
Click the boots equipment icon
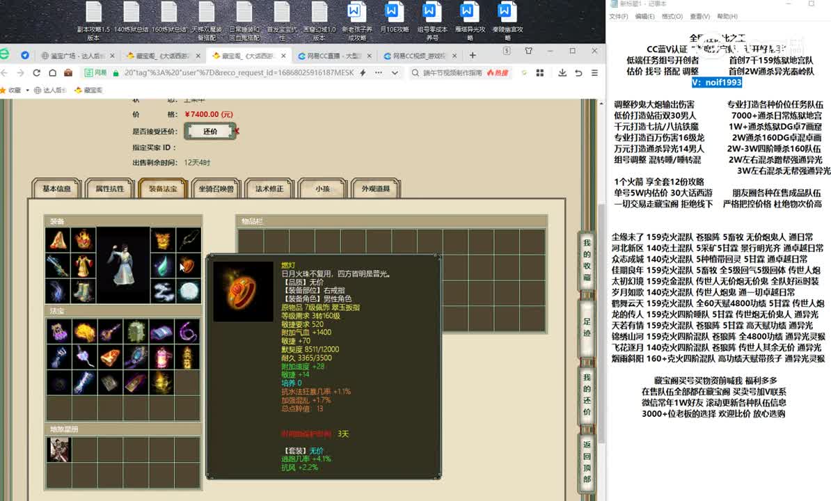[84, 292]
